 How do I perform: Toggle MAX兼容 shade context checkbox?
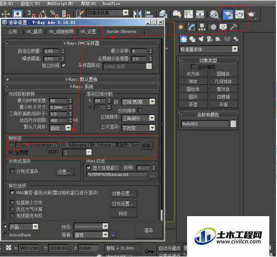pyautogui.click(x=12, y=193)
